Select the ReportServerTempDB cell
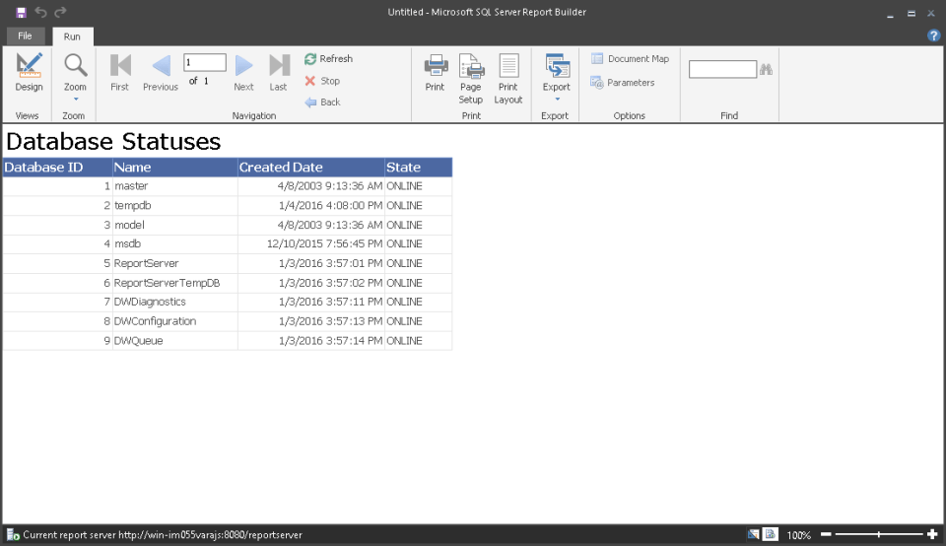The width and height of the screenshot is (946, 546). [x=175, y=283]
